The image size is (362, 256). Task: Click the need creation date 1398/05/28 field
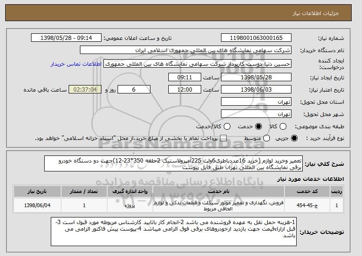click(256, 77)
